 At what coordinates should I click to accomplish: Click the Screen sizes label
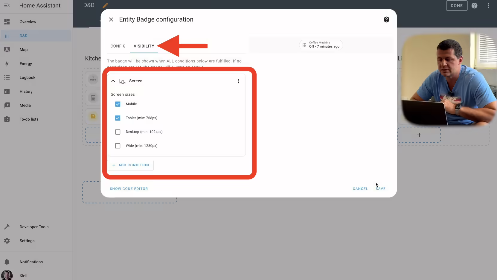coord(123,94)
